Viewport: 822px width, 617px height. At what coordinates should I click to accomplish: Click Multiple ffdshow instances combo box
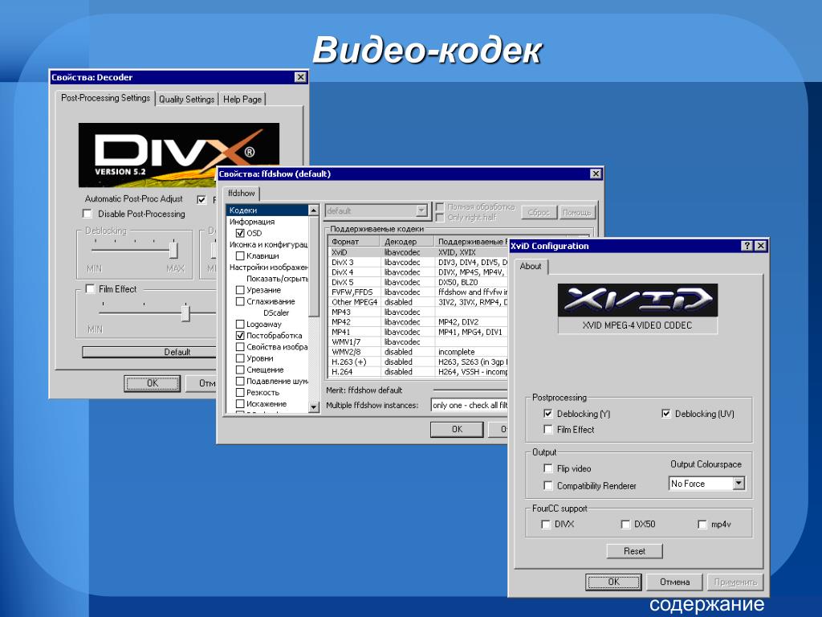469,405
